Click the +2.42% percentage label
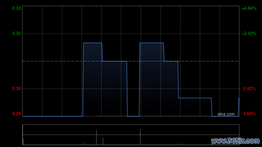The image size is (262, 147). [x=249, y=33]
